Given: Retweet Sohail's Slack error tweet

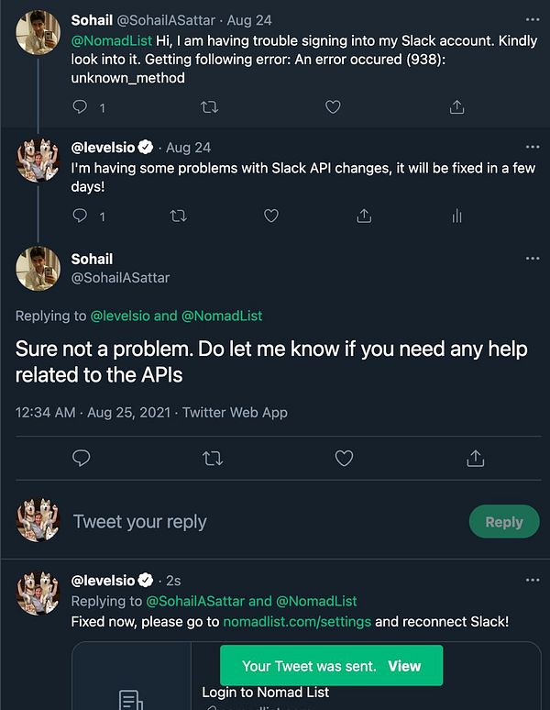Looking at the screenshot, I should (210, 107).
